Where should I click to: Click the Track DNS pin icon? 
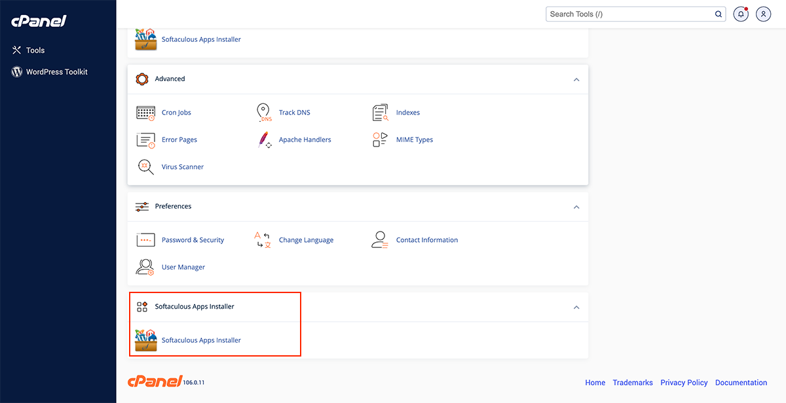(x=263, y=113)
